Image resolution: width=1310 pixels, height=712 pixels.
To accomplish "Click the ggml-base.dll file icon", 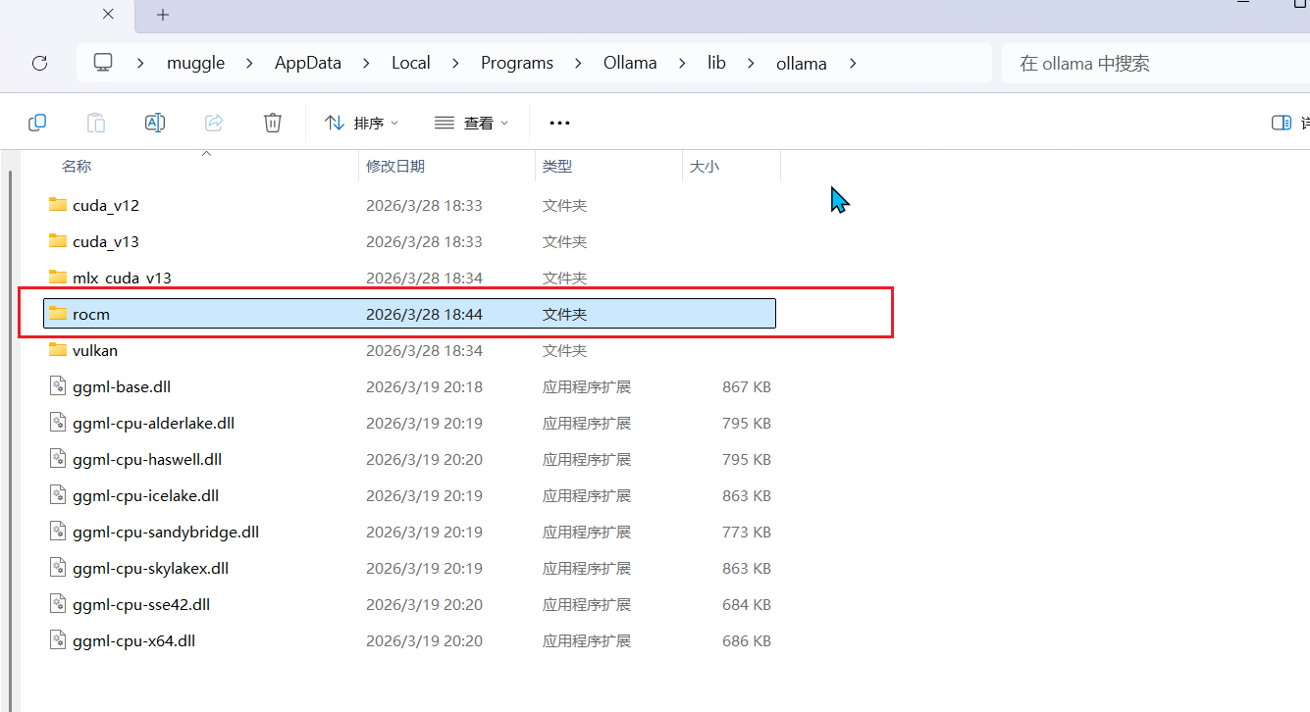I will pyautogui.click(x=58, y=386).
